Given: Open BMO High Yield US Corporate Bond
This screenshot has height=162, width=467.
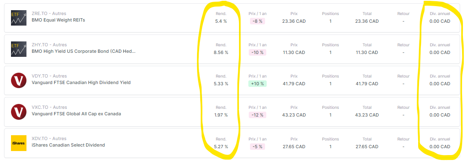Looking at the screenshot, I should click(83, 51).
